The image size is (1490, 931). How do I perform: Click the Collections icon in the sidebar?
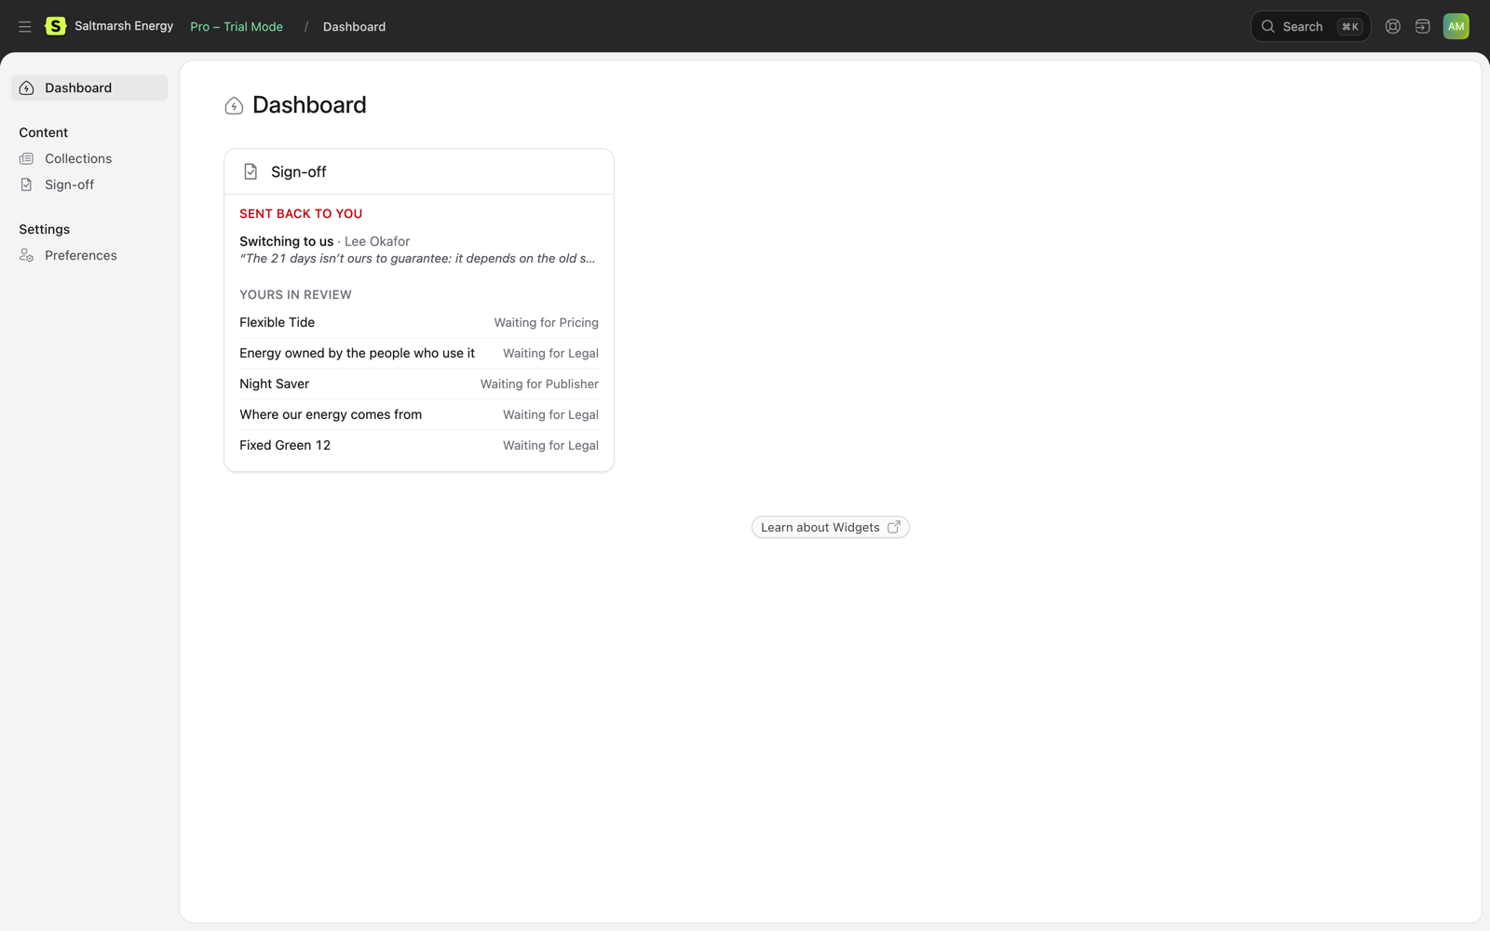pyautogui.click(x=26, y=159)
